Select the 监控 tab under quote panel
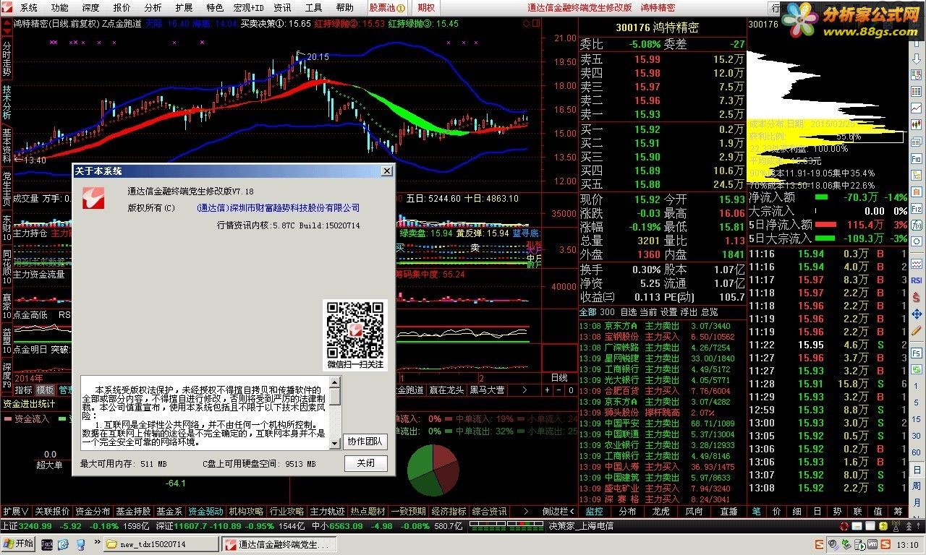The width and height of the screenshot is (926, 555). 595,512
